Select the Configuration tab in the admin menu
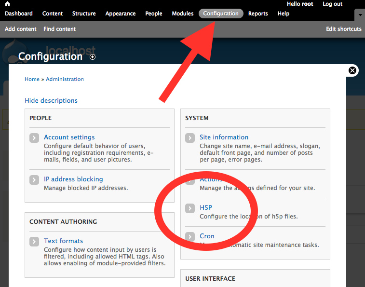This screenshot has width=365, height=287. click(221, 14)
